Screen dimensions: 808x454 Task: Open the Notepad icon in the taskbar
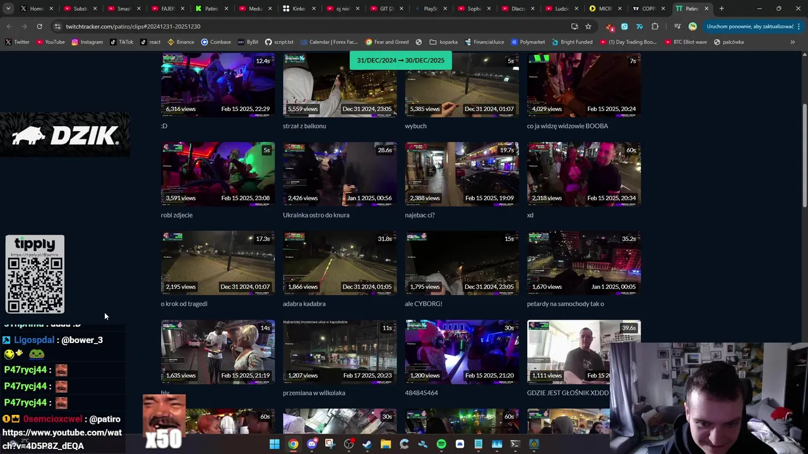pyautogui.click(x=478, y=444)
